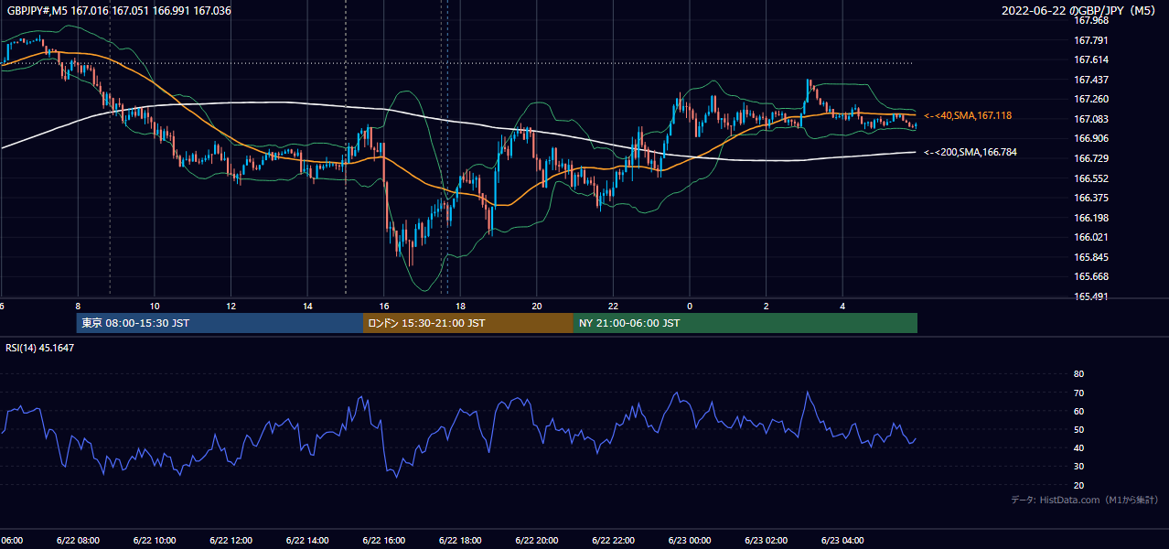The width and height of the screenshot is (1169, 549).
Task: Click RSI scale value 50
Action: click(x=1078, y=429)
